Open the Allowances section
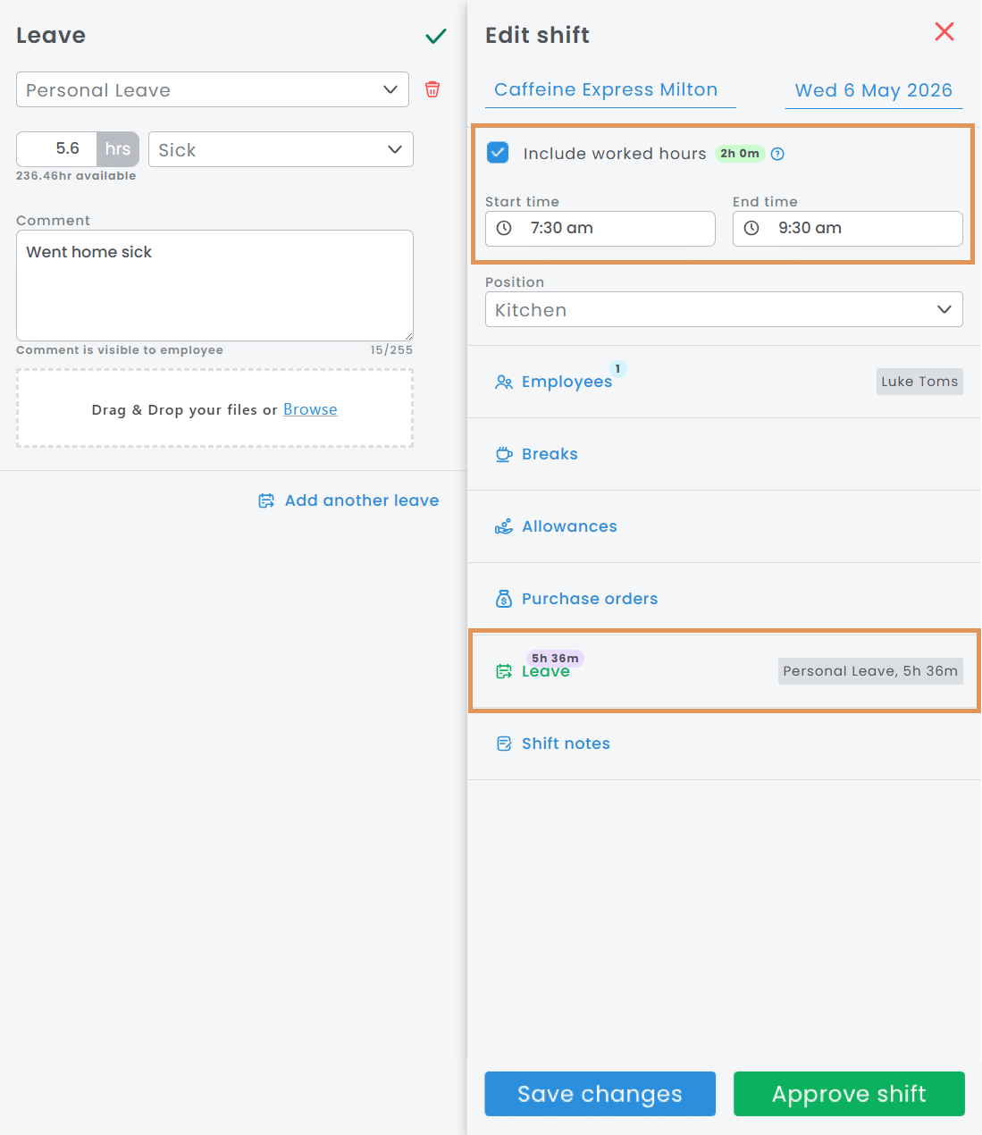The width and height of the screenshot is (982, 1135). pyautogui.click(x=724, y=526)
